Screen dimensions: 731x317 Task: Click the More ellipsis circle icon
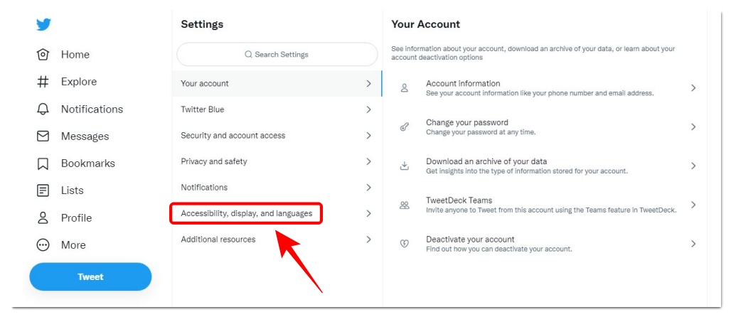click(43, 245)
